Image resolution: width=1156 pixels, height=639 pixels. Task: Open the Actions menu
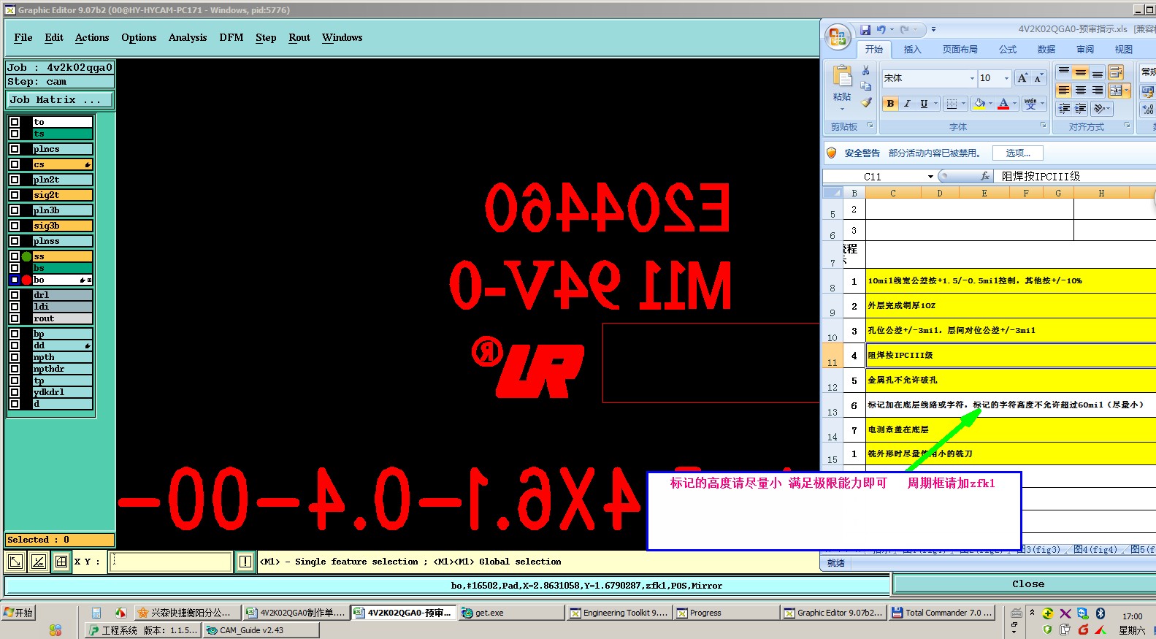pos(92,37)
